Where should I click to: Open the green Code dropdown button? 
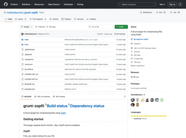(x=121, y=27)
